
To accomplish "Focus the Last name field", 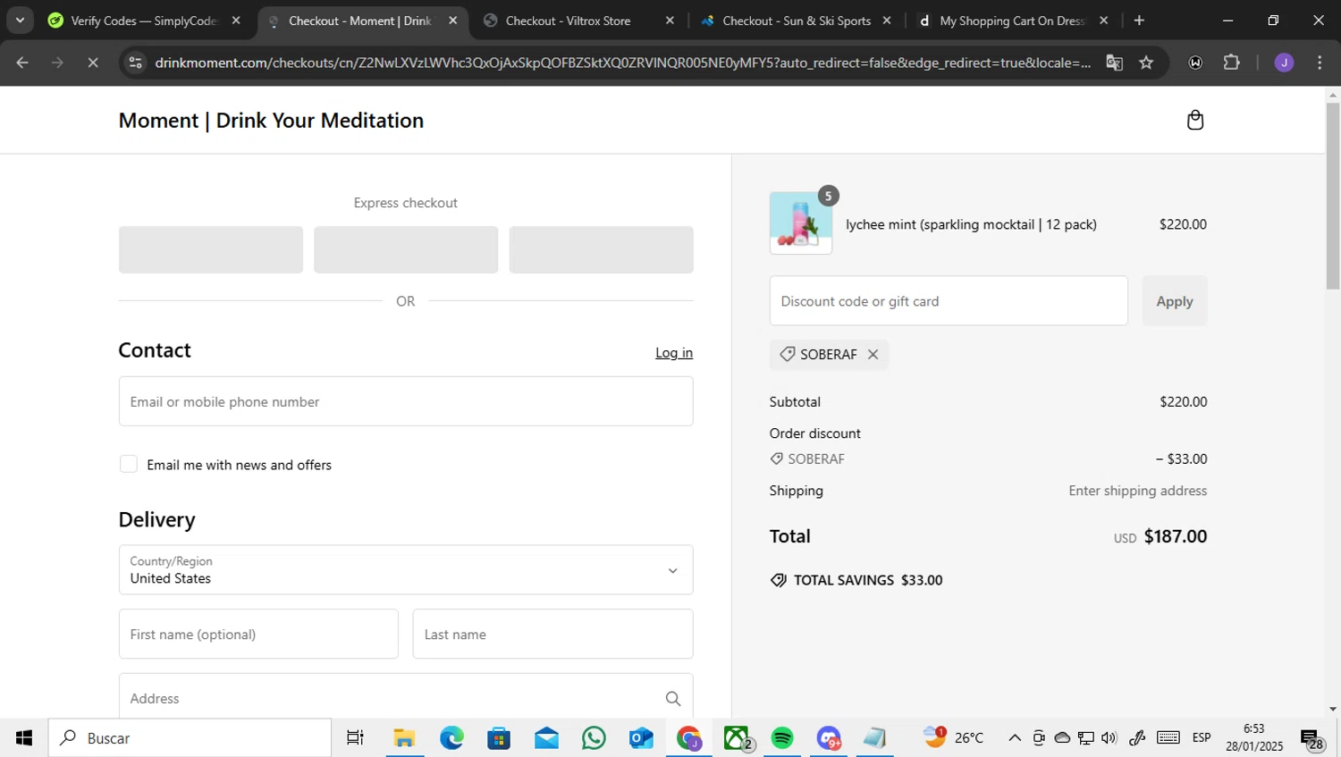I will 552,635.
